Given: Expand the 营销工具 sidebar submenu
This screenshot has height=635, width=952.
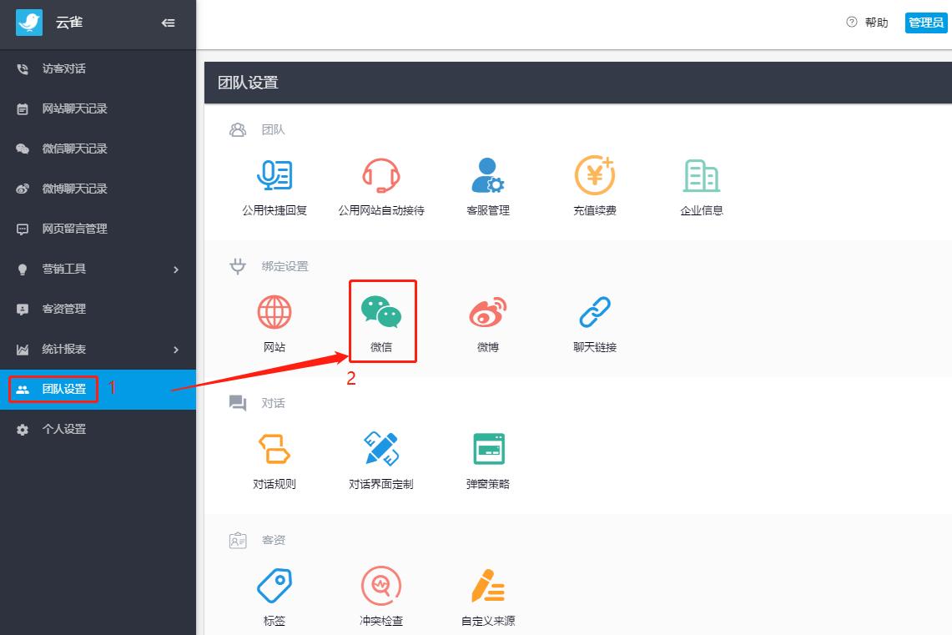Looking at the screenshot, I should click(98, 269).
